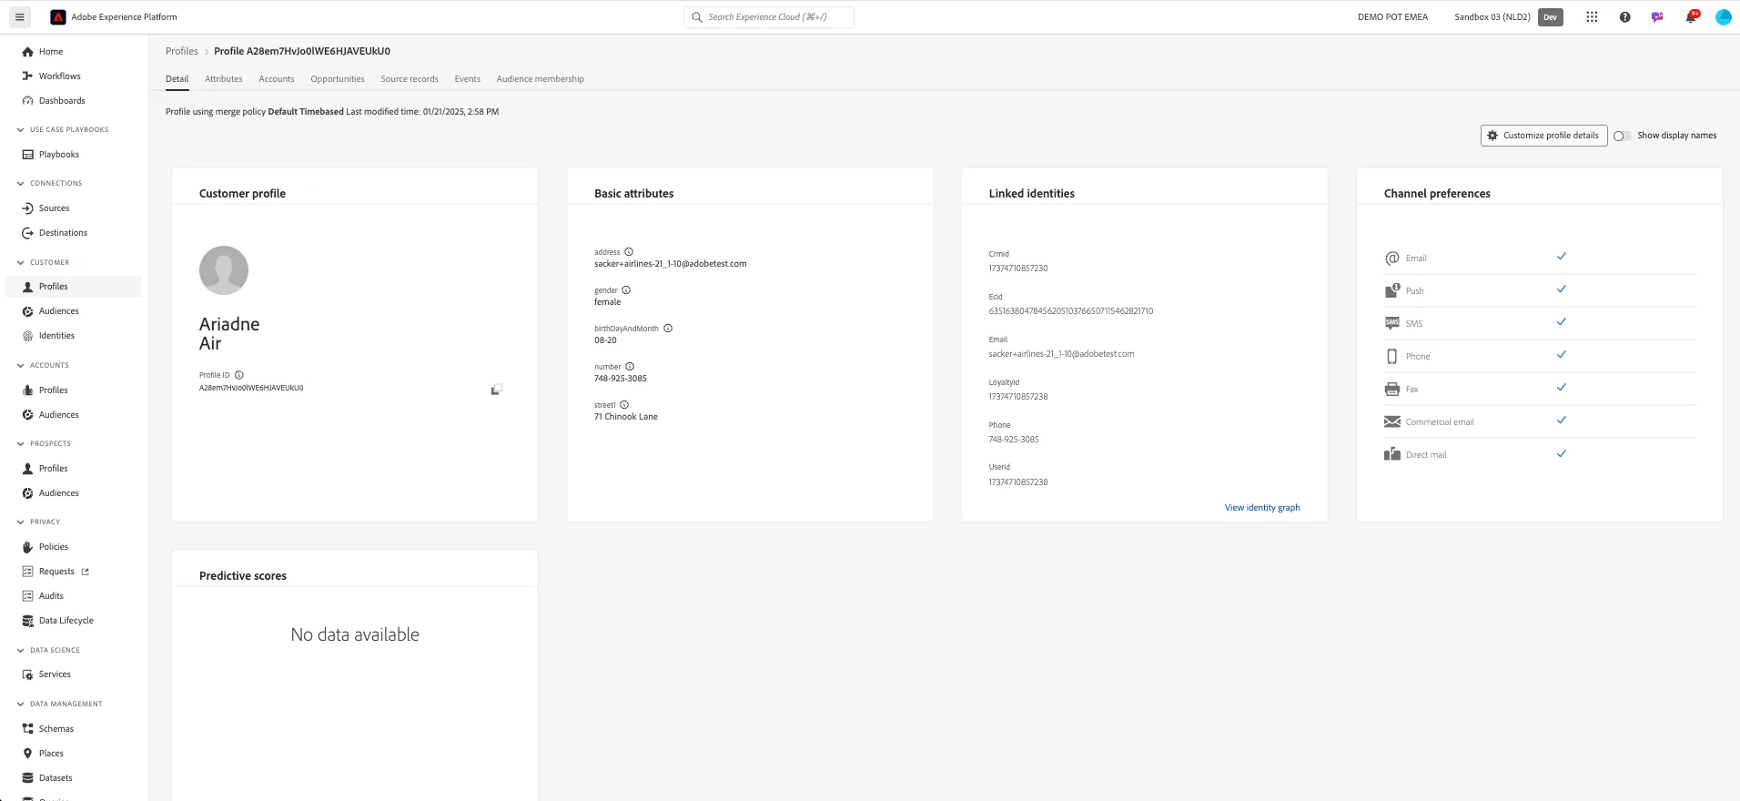
Task: Click the Push channel preference checkmark
Action: click(1562, 289)
